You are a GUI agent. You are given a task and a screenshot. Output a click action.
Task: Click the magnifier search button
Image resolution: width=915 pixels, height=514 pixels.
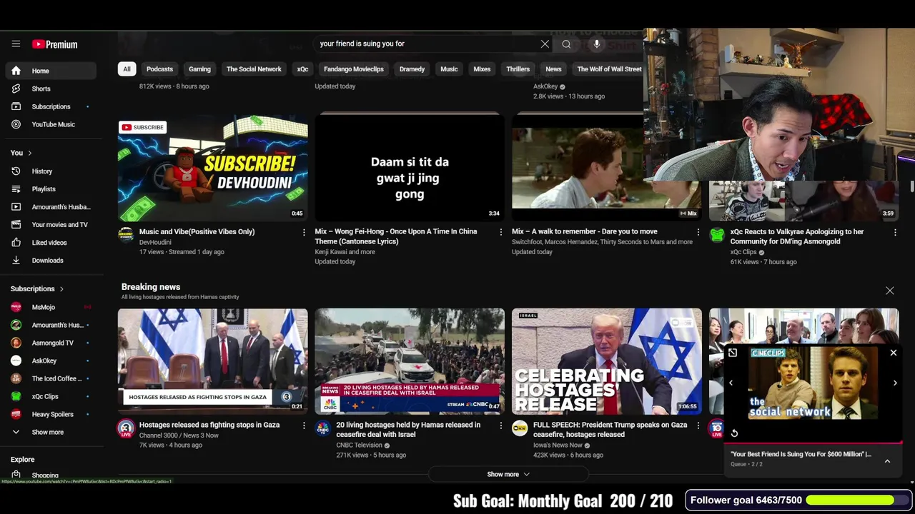coord(566,44)
